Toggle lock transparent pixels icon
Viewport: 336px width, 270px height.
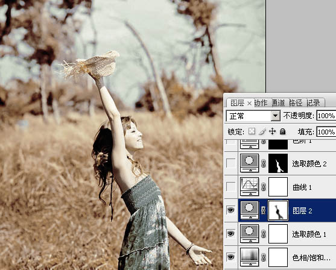point(252,131)
